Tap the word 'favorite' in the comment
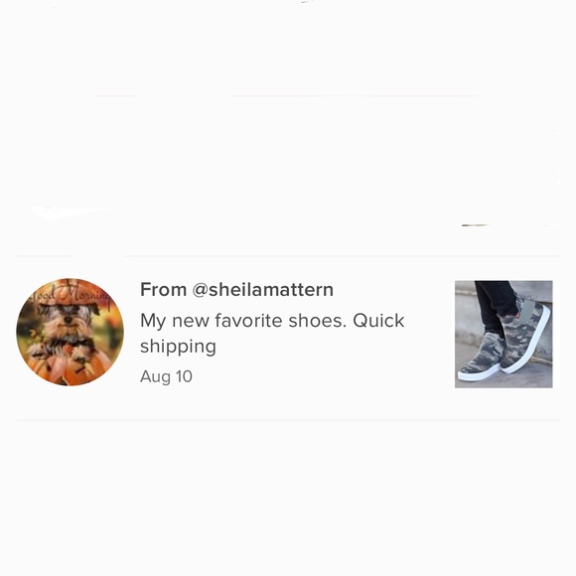This screenshot has width=576, height=576. [248, 321]
